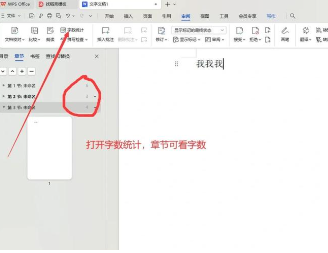Screen dimensions: 328x253
Task: Click the 修订 track changes icon
Action: [x=161, y=31]
